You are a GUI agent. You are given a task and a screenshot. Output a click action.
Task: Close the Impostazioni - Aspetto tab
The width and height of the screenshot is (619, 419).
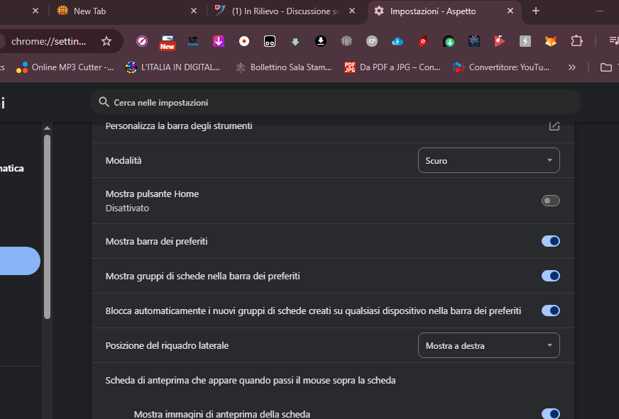point(510,11)
